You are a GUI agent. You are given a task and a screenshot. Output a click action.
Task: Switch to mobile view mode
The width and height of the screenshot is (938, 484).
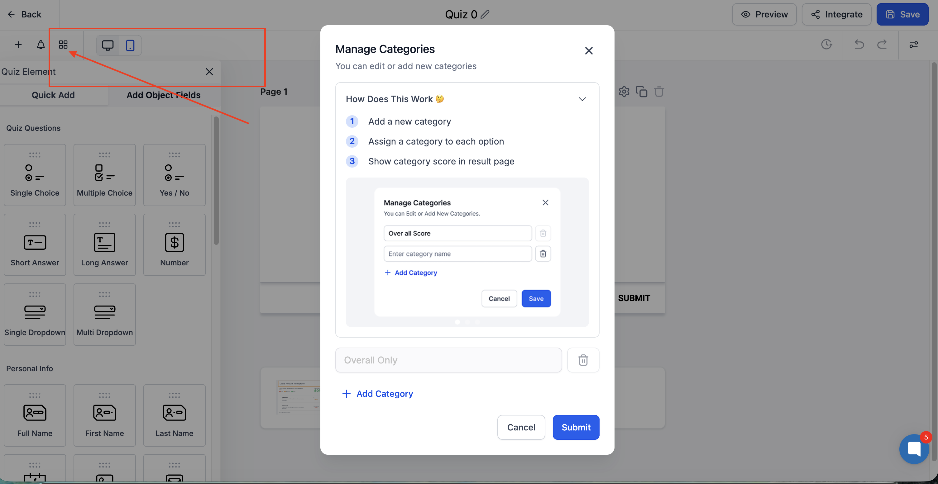[130, 45]
